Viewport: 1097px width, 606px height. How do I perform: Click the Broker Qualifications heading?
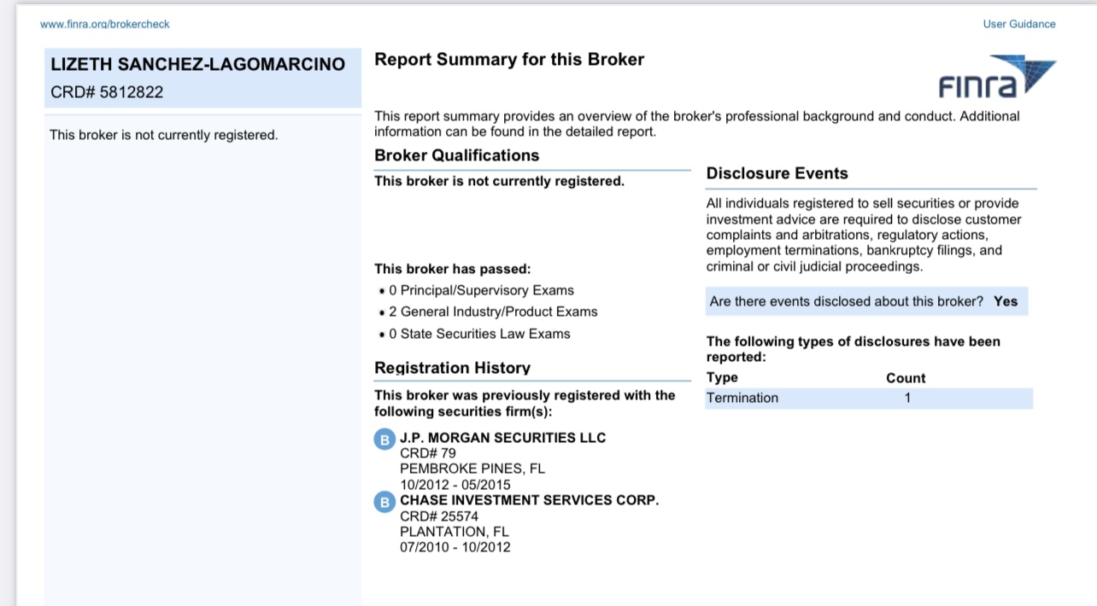(x=457, y=155)
